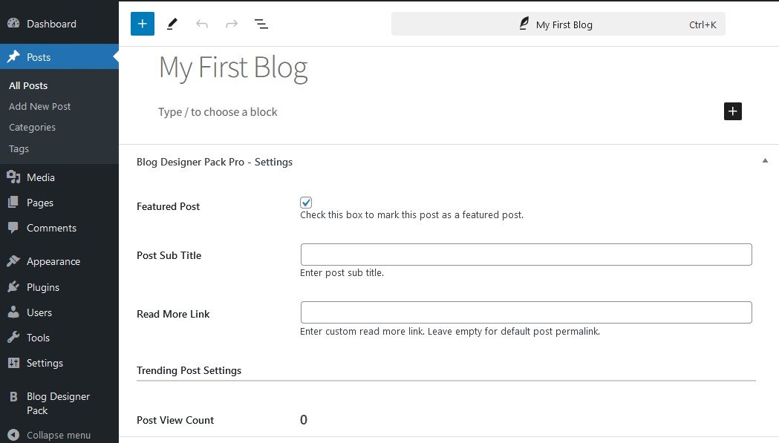
Task: Open the My First Blog command palette
Action: pos(558,24)
